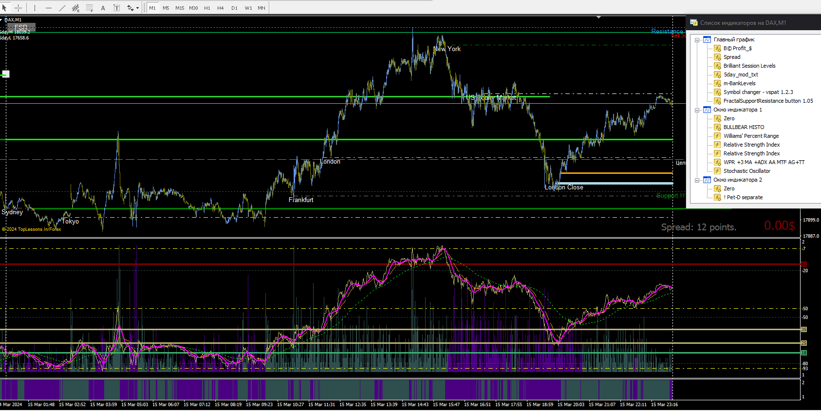Choose the text tool marked A

[x=103, y=8]
